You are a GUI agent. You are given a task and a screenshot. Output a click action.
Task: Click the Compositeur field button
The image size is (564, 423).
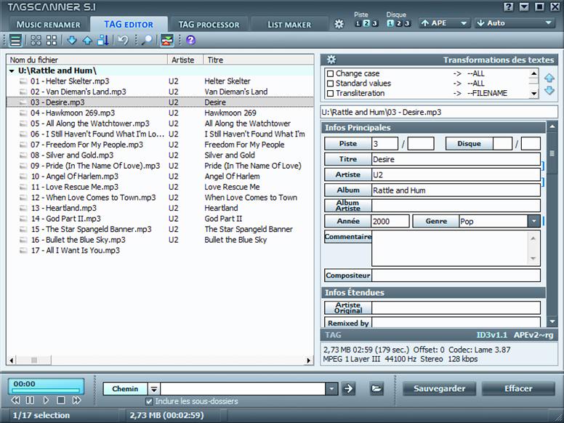[348, 275]
